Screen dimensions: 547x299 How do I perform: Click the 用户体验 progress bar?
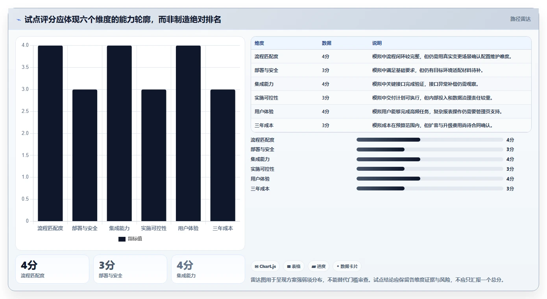click(430, 179)
